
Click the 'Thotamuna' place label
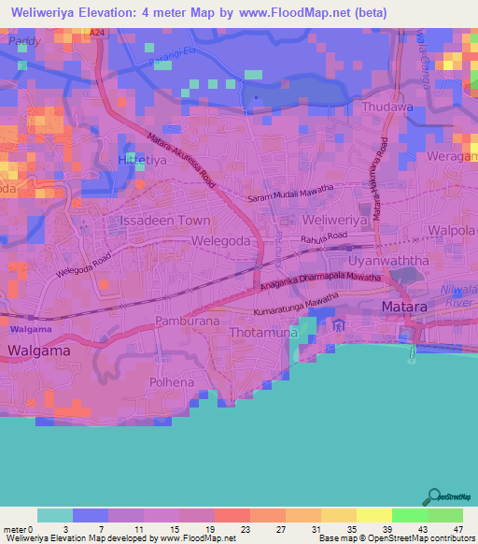pyautogui.click(x=263, y=333)
